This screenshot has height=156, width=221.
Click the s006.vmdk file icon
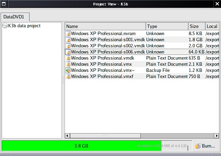point(68,52)
